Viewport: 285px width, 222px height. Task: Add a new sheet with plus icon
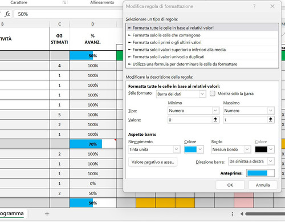[47, 214]
